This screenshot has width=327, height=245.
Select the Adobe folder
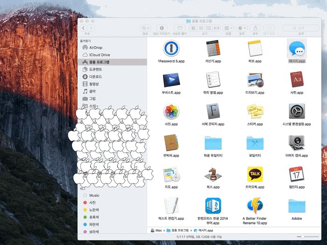[297, 206]
